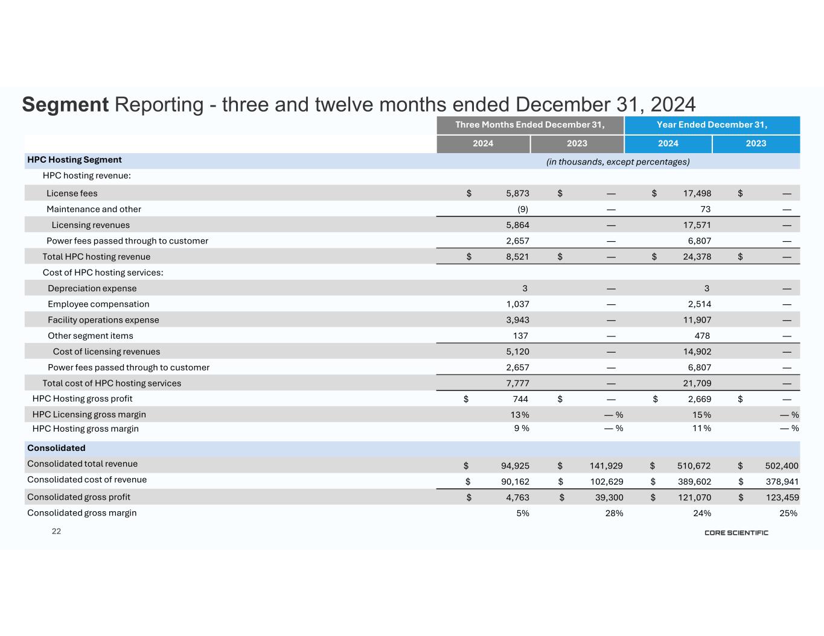Click the Consolidated gross margin label
824x636 pixels.
coord(81,513)
